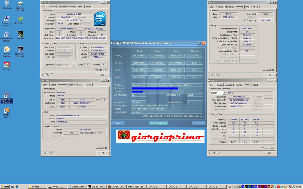Viewport: 303px width, 189px height.
Task: Click the Memory Type Triple Channel DDR3-1379 SDRAM field
Action: [167, 106]
